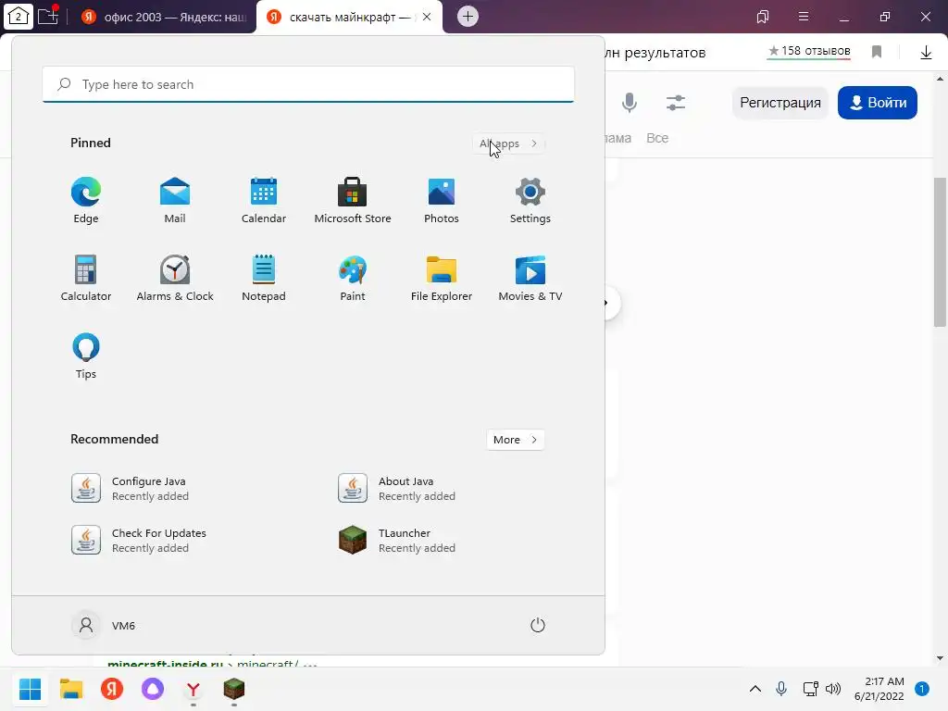Open the browser hamburger menu
The width and height of the screenshot is (948, 711).
(x=804, y=17)
